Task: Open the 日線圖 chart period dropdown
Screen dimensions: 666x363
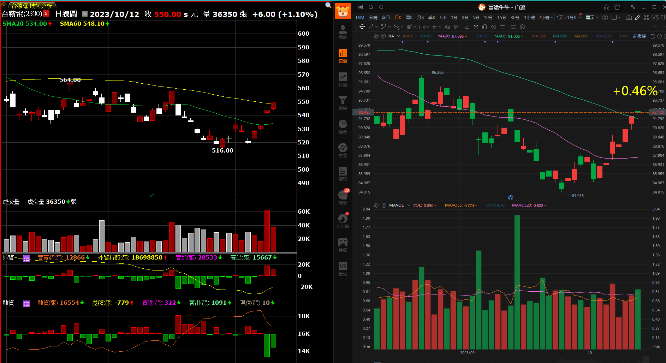Action: (84, 14)
